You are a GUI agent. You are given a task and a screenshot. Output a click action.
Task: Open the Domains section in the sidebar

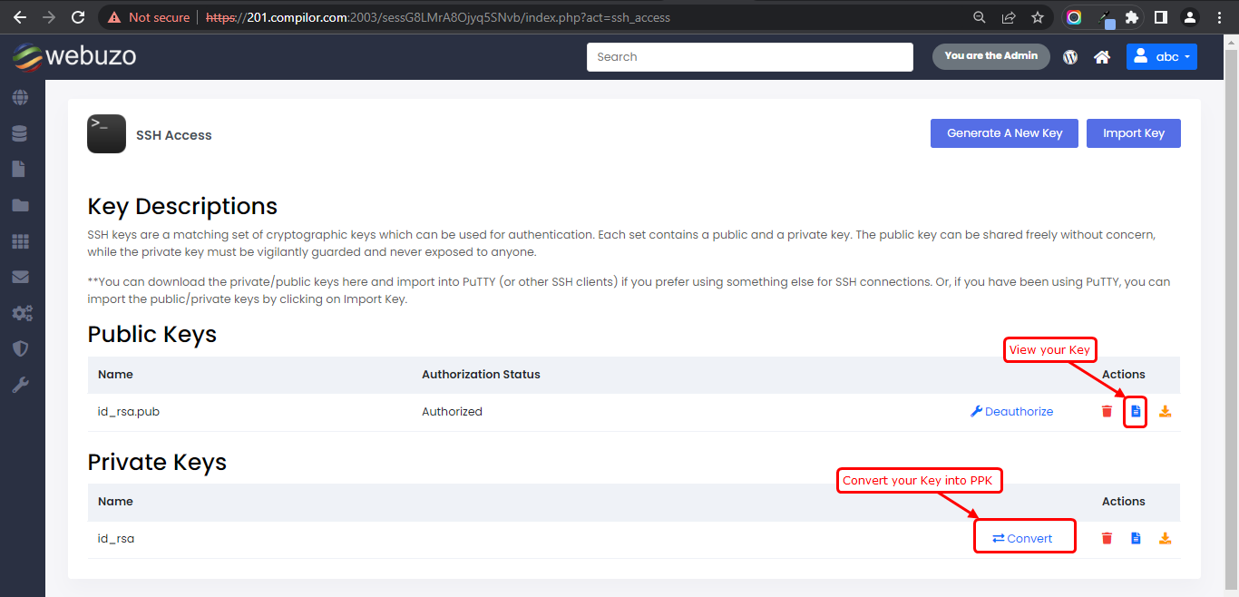tap(20, 97)
